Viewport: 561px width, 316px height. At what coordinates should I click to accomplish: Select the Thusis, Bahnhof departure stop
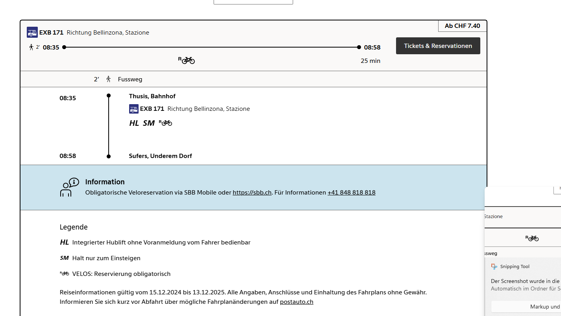(152, 96)
